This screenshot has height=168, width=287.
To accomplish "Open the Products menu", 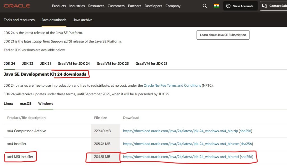I will point(59,6).
